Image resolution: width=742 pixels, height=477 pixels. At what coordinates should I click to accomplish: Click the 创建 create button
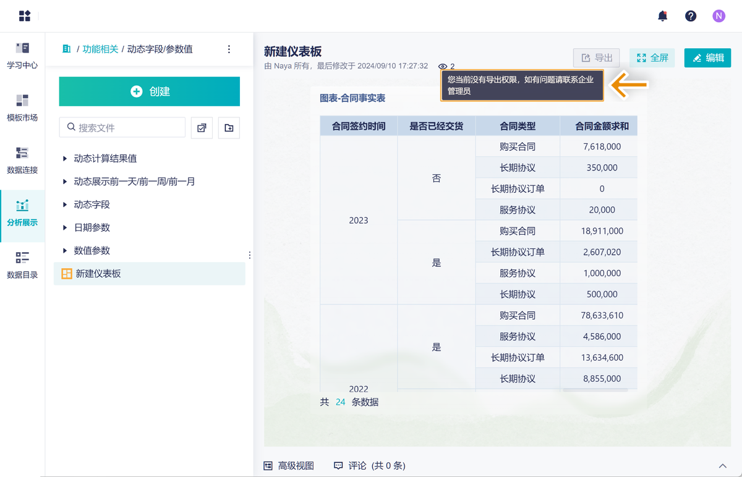[x=149, y=91]
